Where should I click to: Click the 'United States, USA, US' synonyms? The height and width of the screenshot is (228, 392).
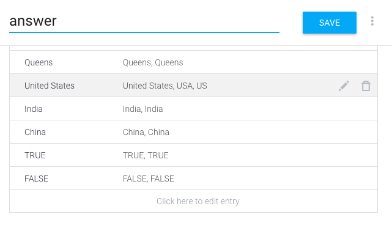[x=165, y=86]
